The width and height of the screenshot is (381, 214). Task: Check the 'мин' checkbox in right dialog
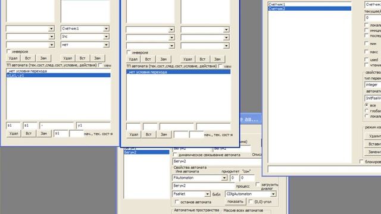point(367,43)
